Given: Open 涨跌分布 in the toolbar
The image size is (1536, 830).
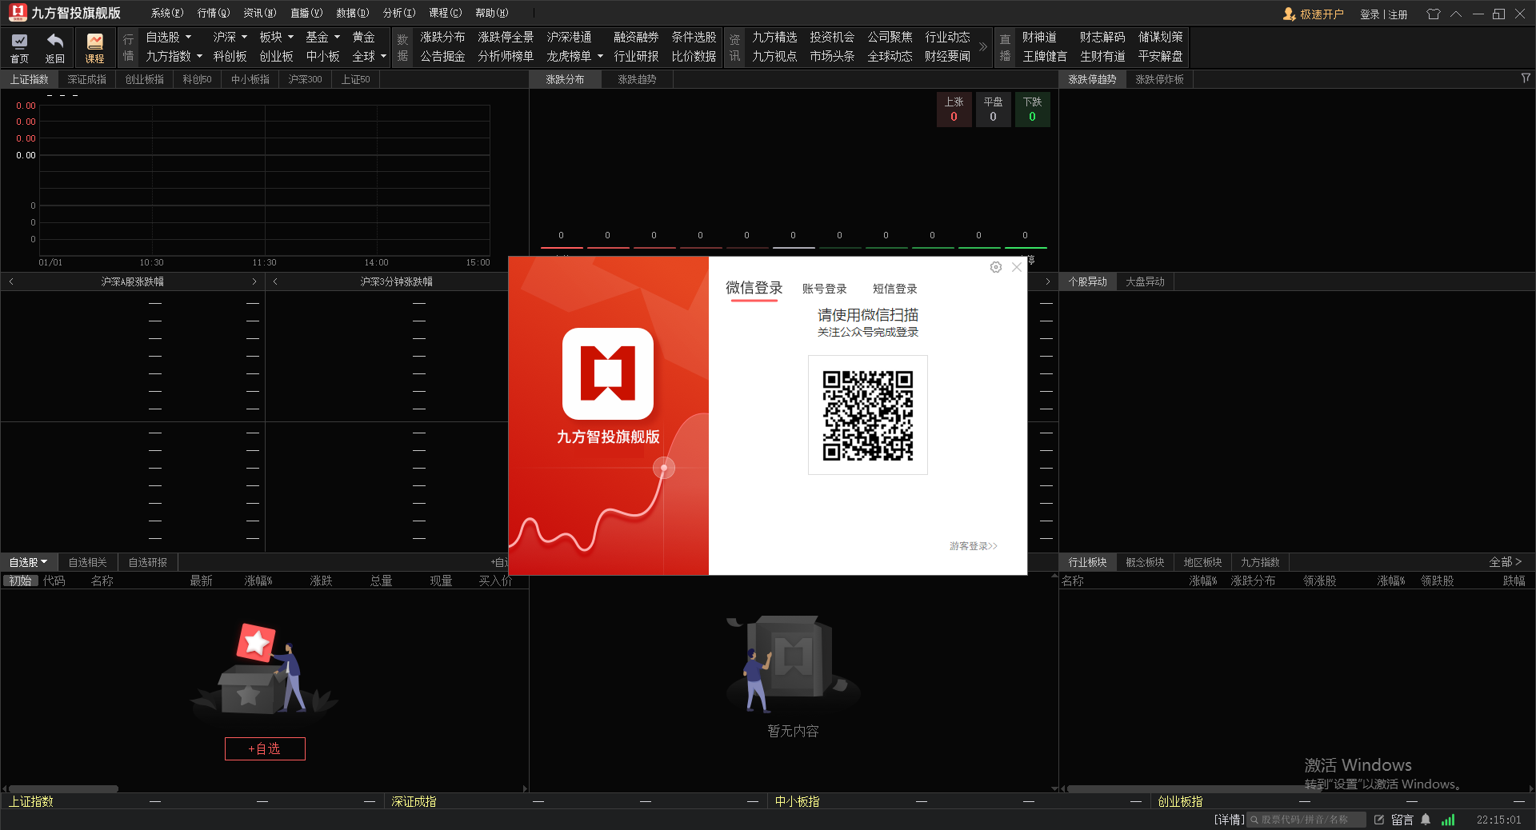Looking at the screenshot, I should click(x=442, y=37).
